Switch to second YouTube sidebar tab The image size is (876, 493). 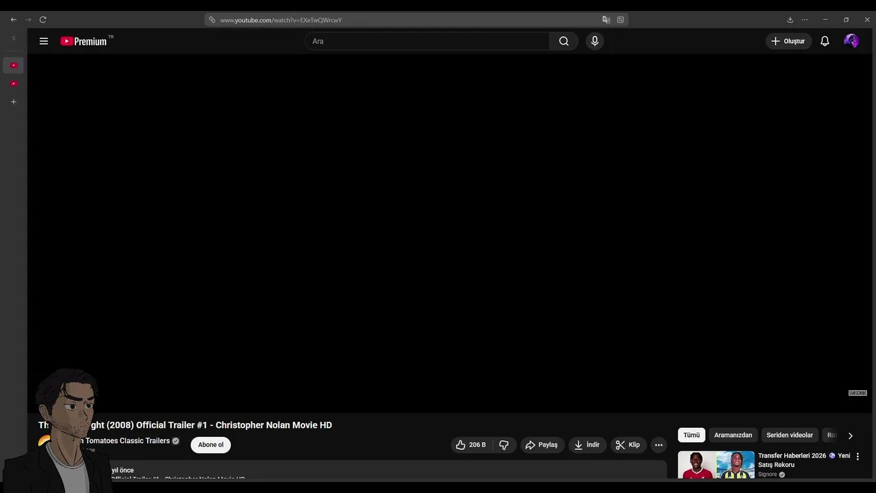[x=14, y=84]
